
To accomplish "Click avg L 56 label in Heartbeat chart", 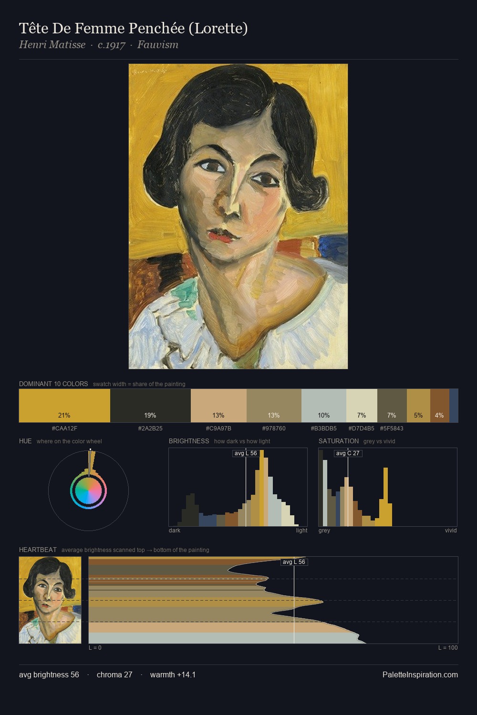I will 294,562.
